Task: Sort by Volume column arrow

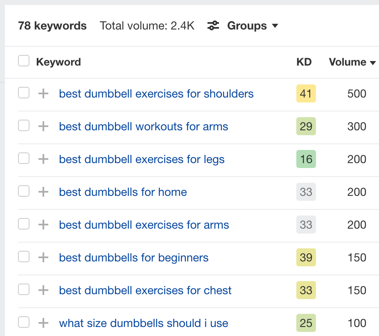Action: pyautogui.click(x=373, y=63)
